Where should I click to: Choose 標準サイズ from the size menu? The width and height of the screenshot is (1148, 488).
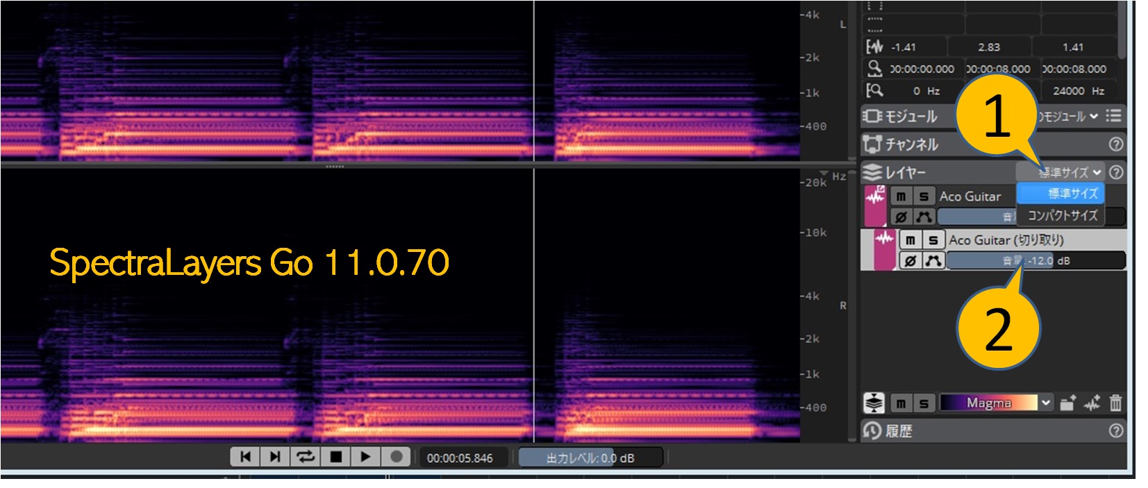point(1060,194)
